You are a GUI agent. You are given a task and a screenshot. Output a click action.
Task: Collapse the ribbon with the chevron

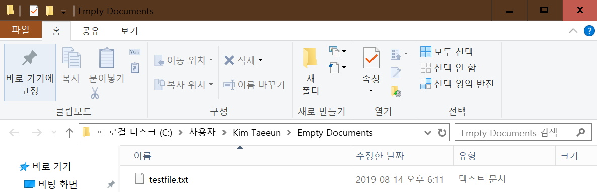[573, 31]
